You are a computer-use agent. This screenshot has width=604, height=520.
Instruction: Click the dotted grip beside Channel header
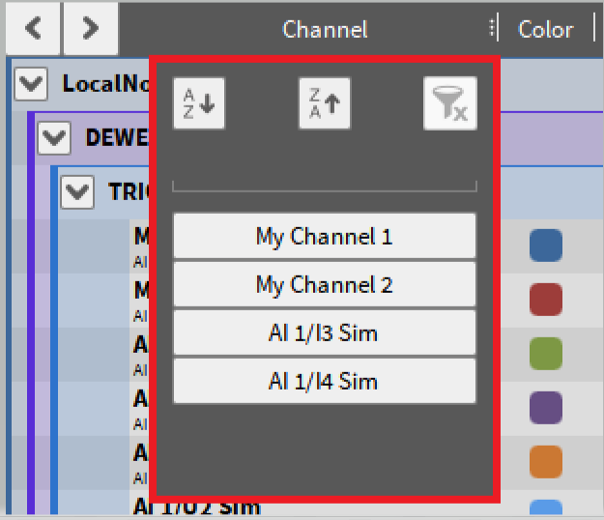tap(494, 29)
